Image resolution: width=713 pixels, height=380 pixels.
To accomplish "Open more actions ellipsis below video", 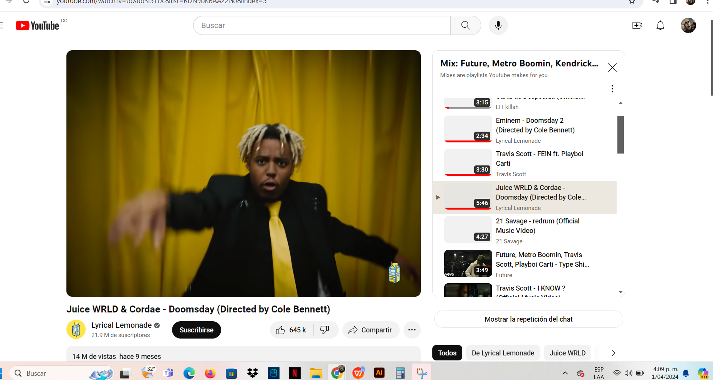I will (412, 330).
